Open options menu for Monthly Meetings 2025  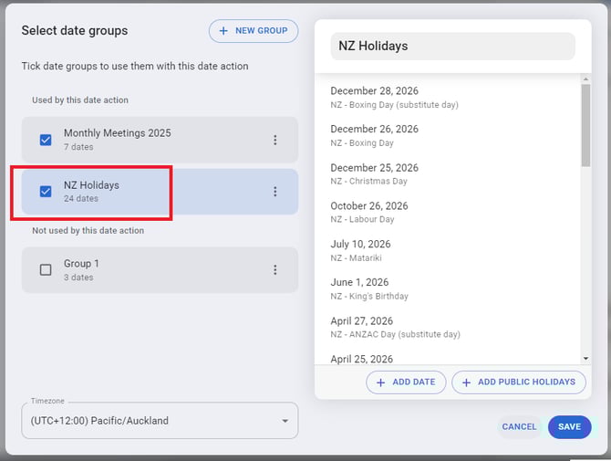(274, 140)
